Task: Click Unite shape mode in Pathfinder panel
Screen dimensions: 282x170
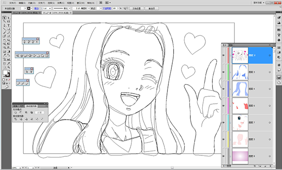Action: (15, 113)
